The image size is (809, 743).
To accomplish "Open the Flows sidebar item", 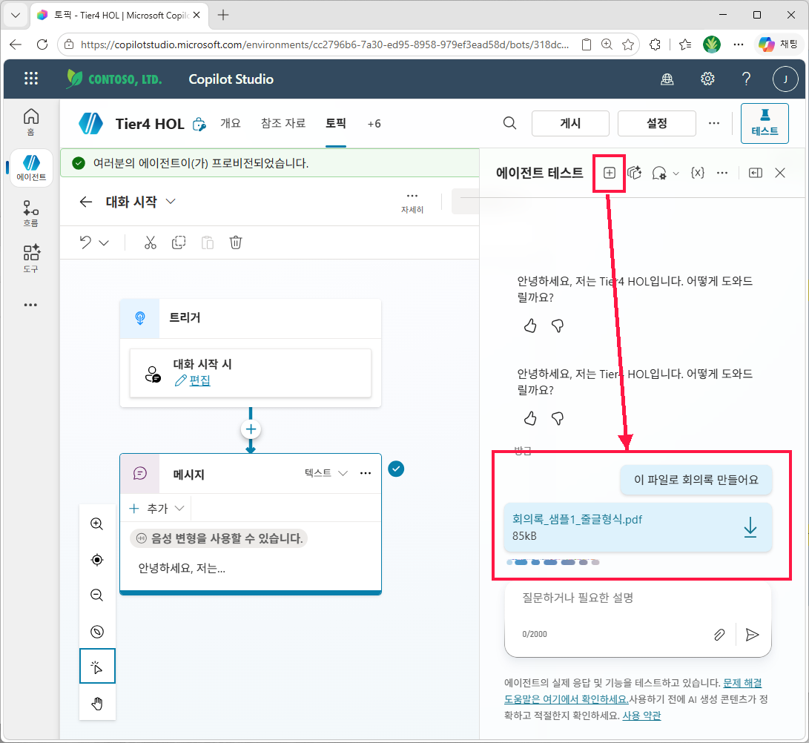I will pyautogui.click(x=31, y=214).
